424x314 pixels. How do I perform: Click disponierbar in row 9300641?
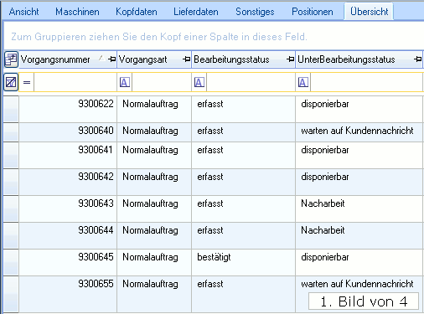(x=325, y=150)
